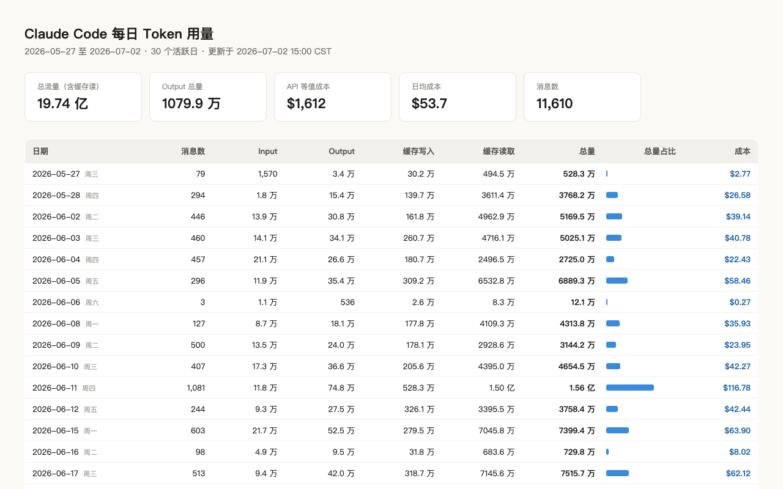Click the cost value $116.78
The height and width of the screenshot is (489, 783).
(x=737, y=388)
